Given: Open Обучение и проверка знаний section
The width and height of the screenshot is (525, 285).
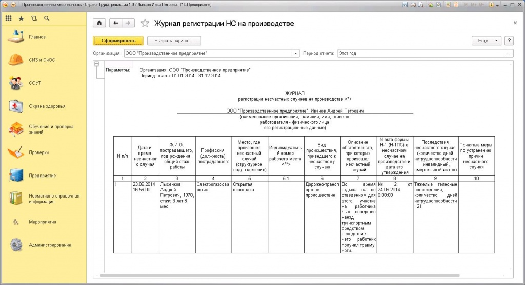Looking at the screenshot, I should pos(43,129).
